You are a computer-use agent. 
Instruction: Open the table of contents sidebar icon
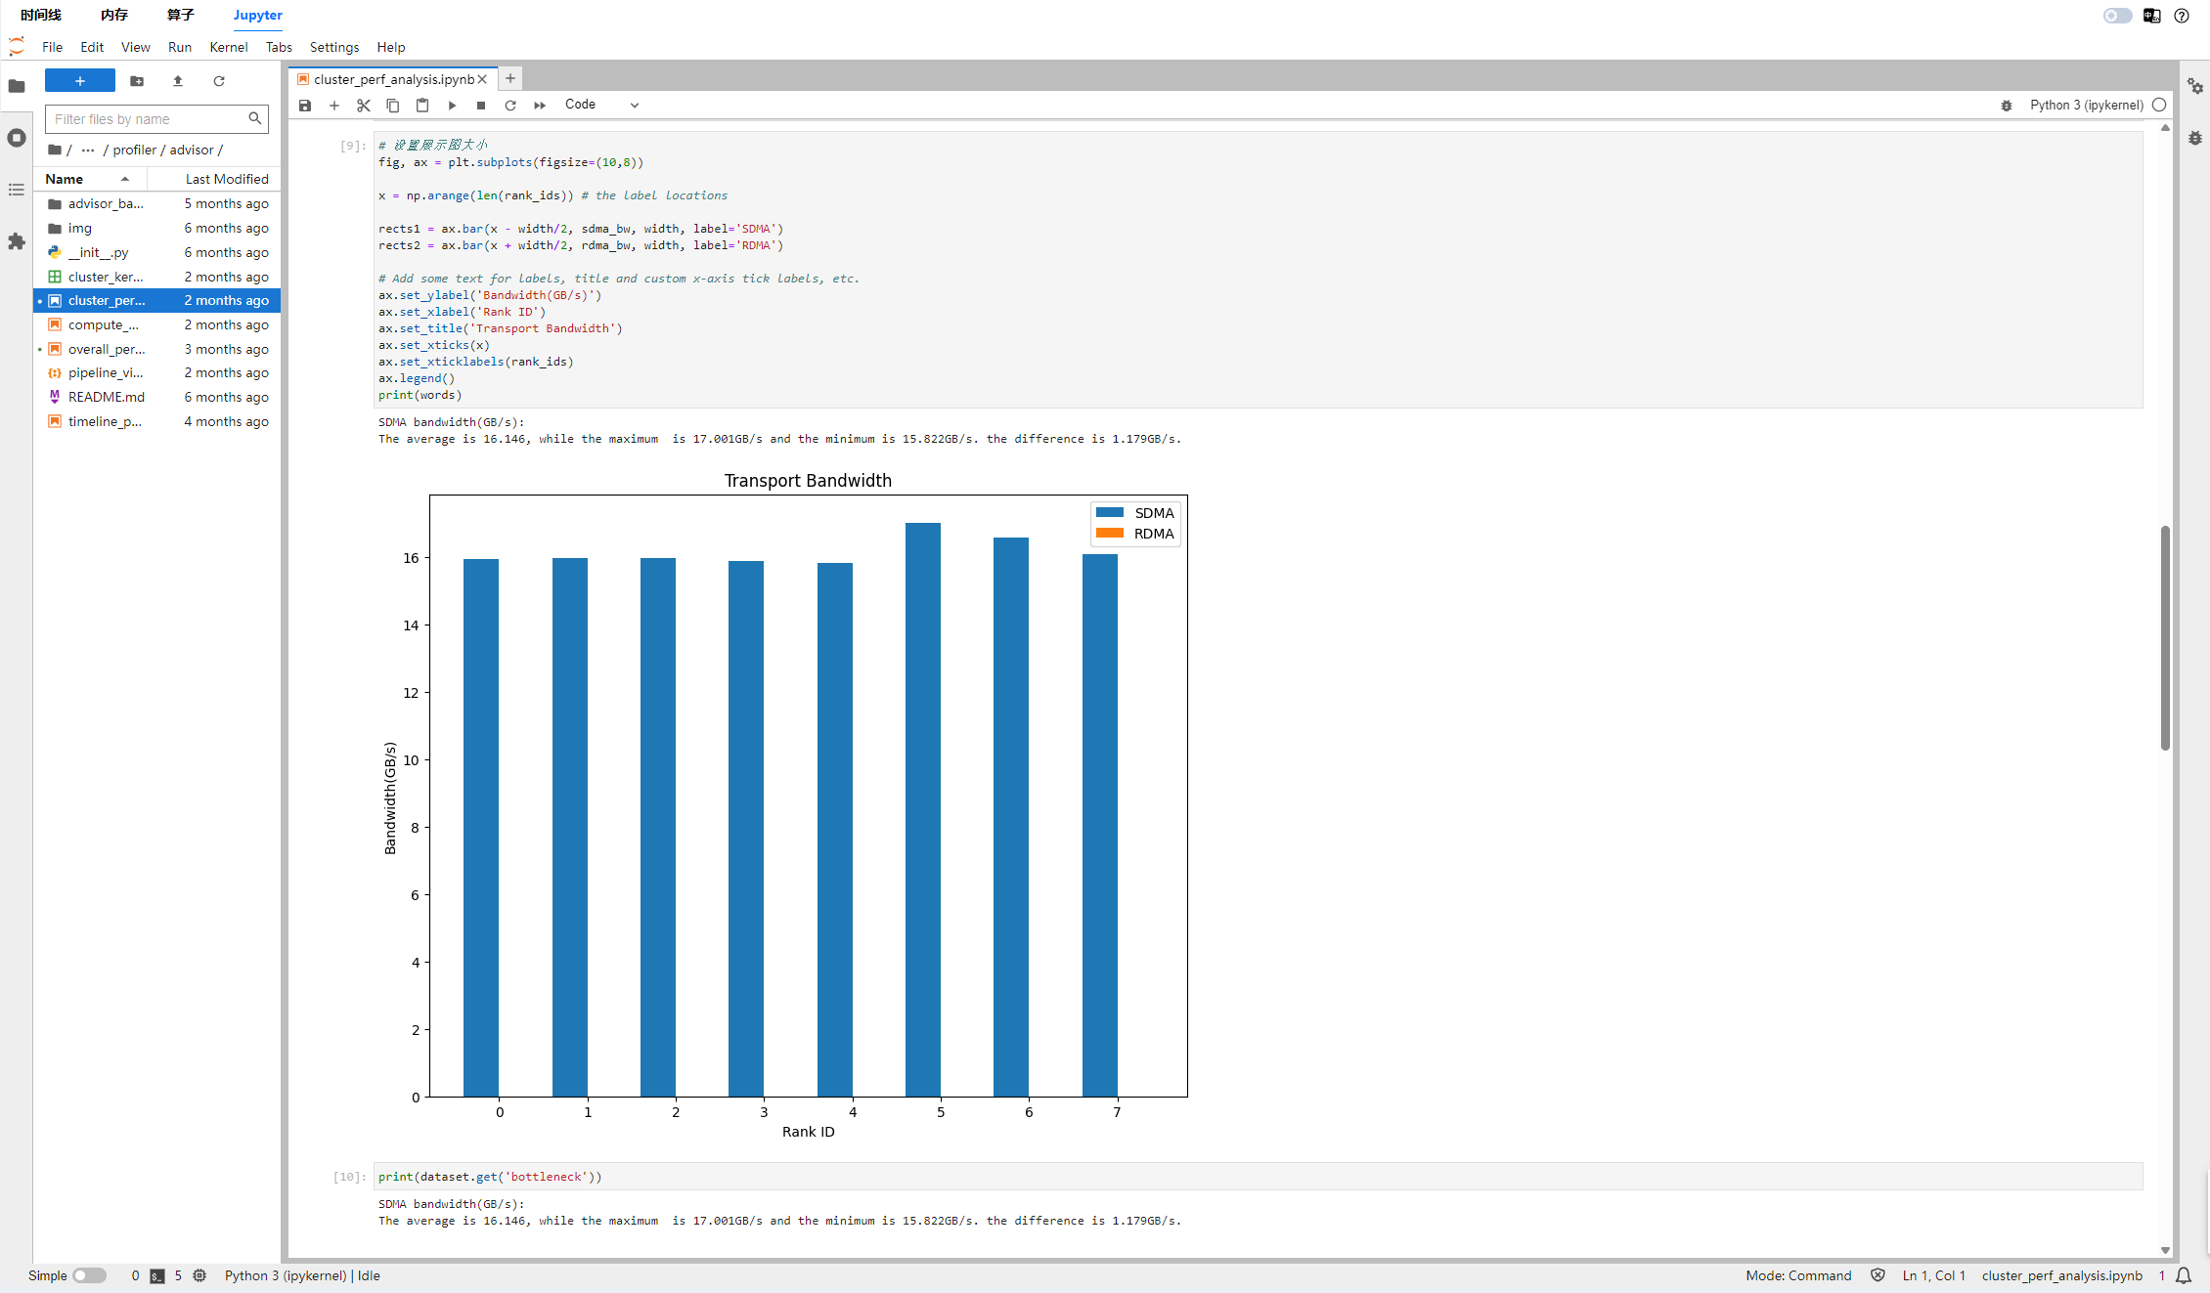pyautogui.click(x=17, y=190)
